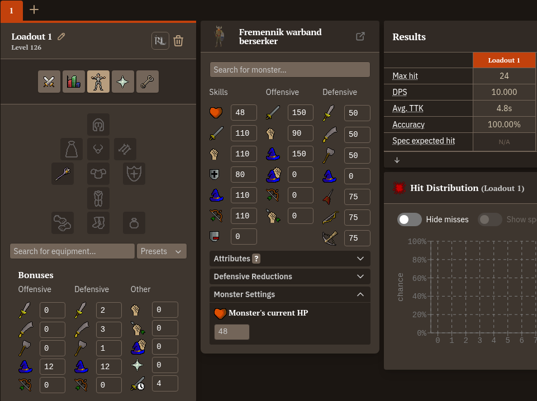
Task: Click the gloves equipment slot
Action: 63,223
